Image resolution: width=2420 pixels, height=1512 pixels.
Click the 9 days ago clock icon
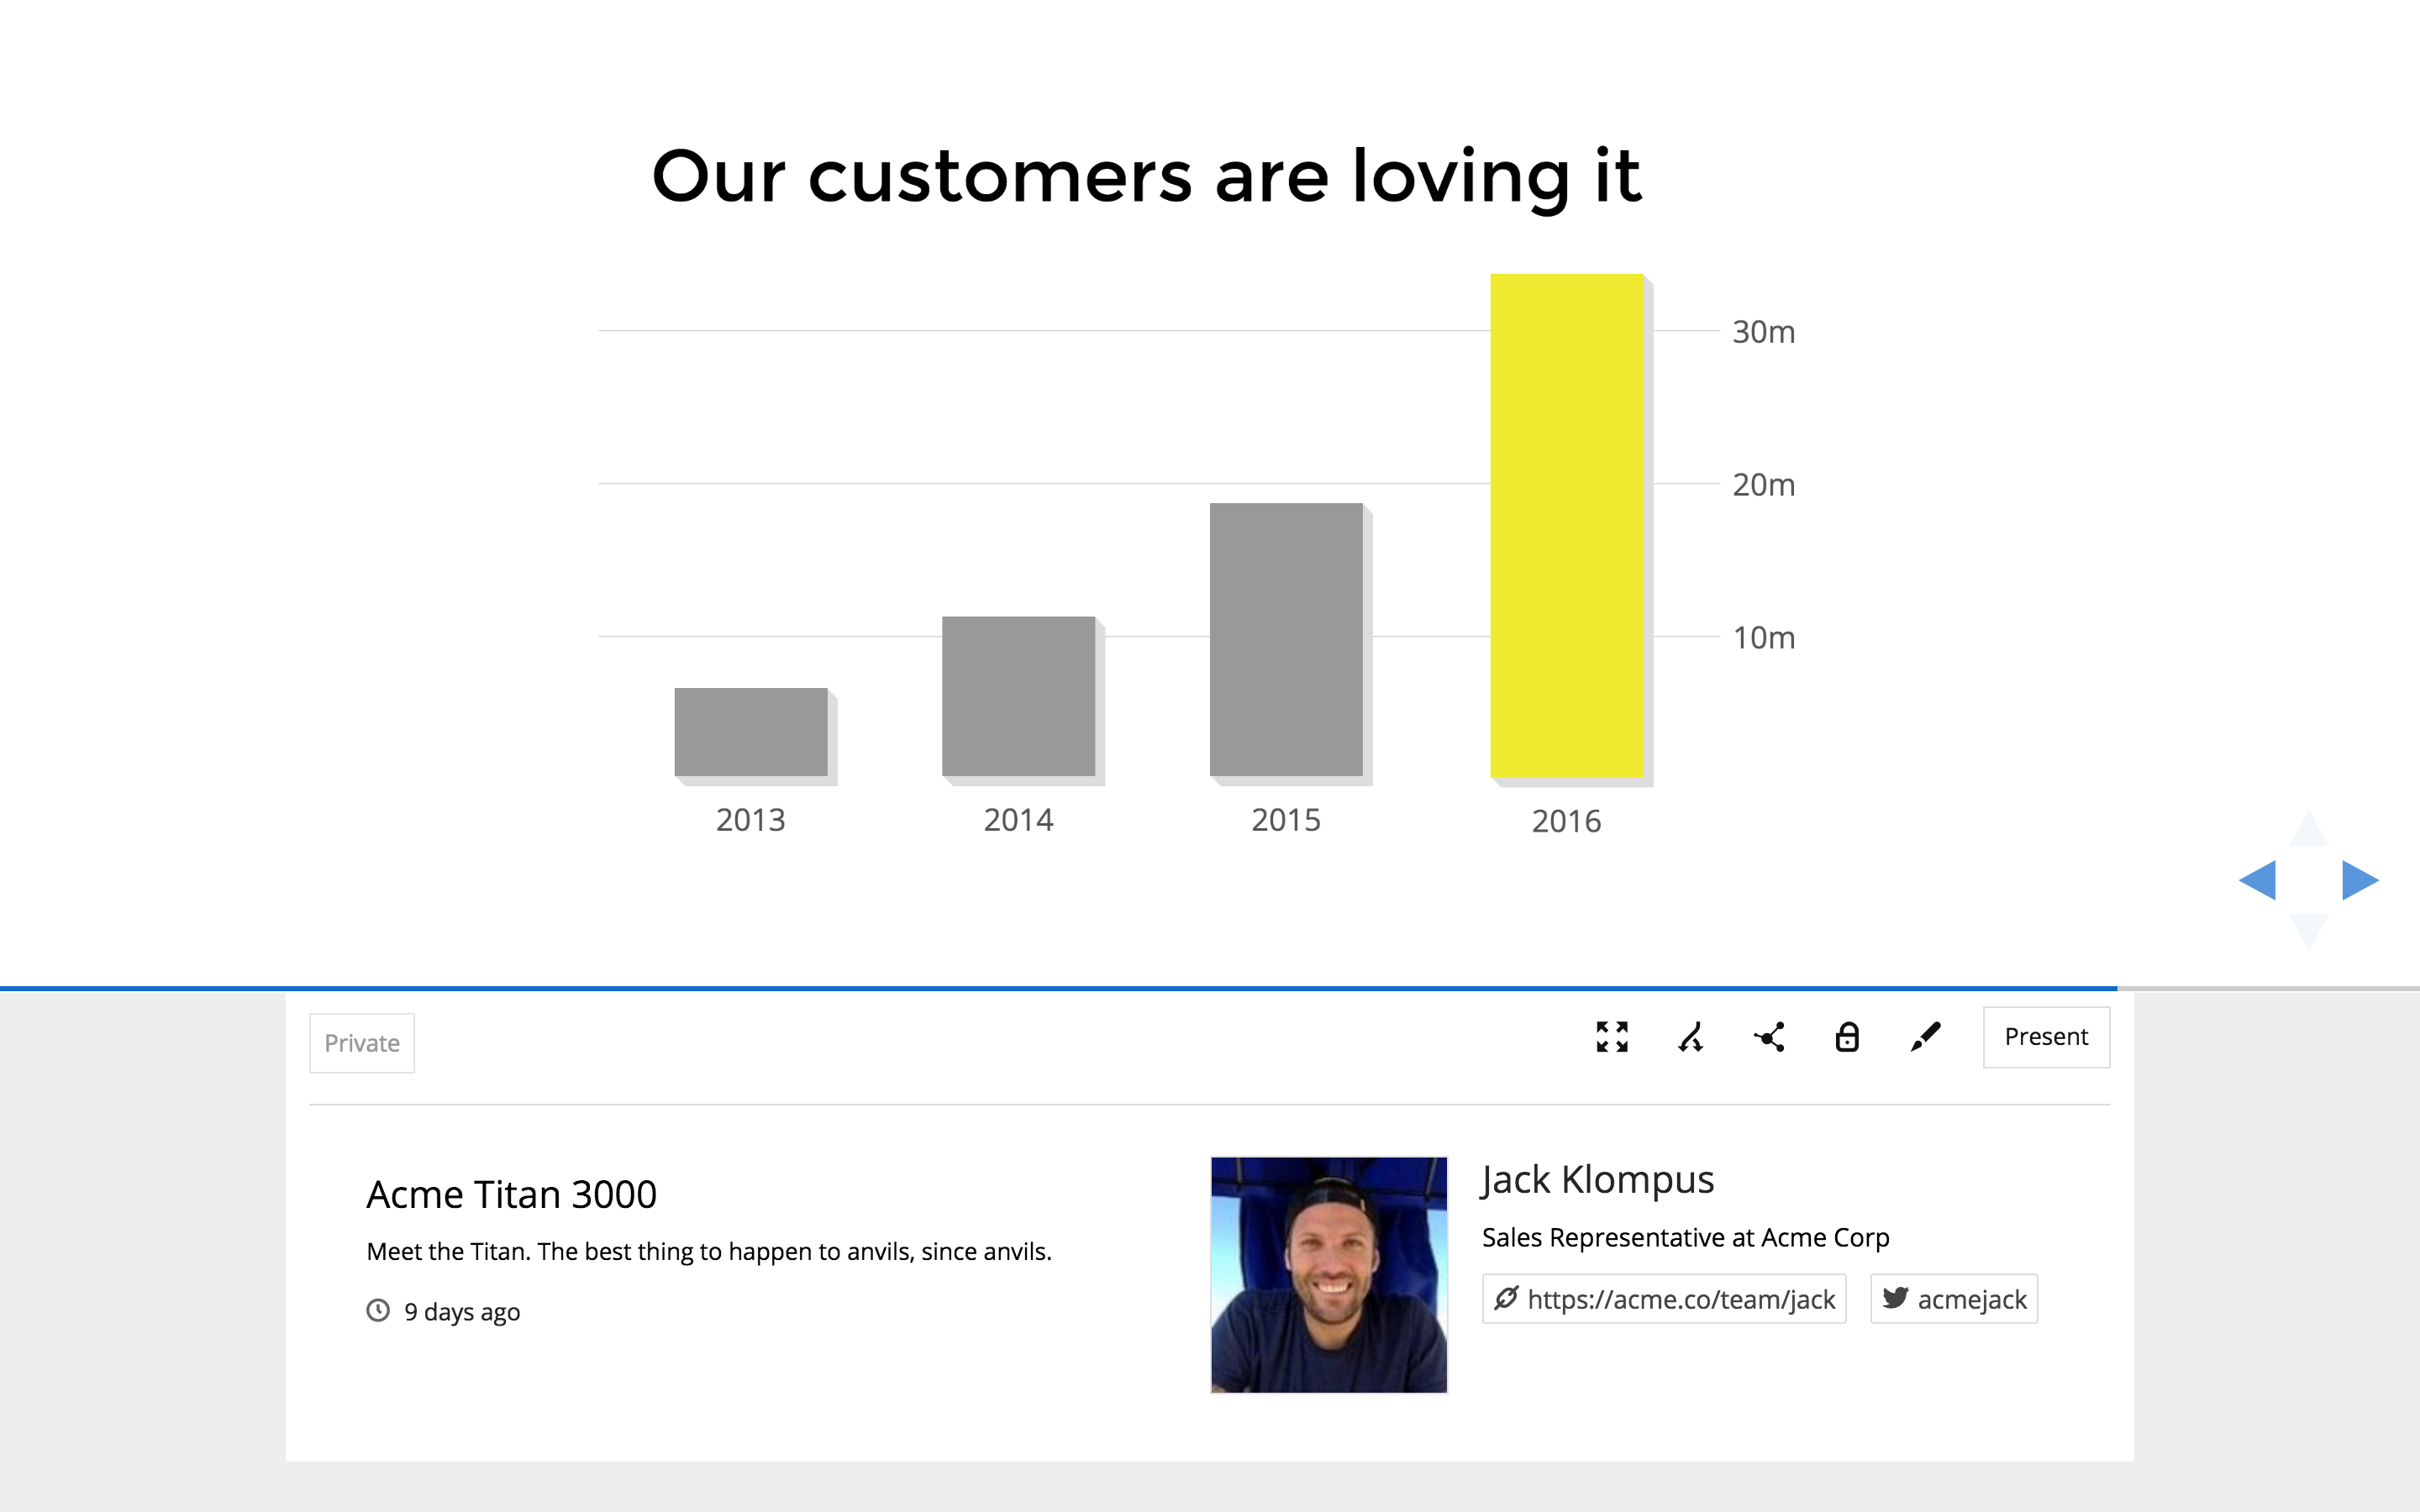click(x=378, y=1310)
